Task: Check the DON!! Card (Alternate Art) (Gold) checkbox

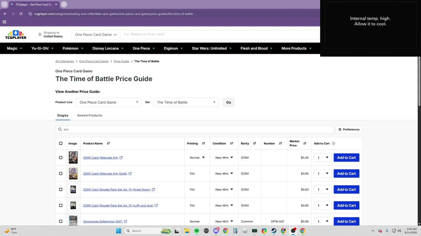Action: 61,174
